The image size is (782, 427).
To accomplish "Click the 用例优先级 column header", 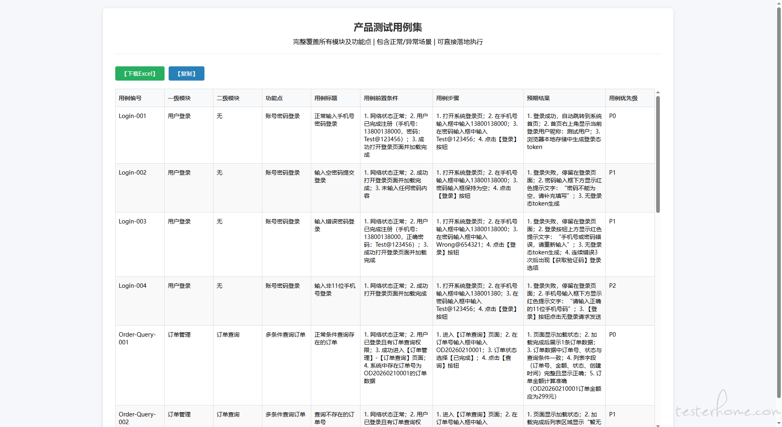I will (623, 98).
